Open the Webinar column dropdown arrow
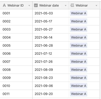This screenshot has height=99, width=101. pyautogui.click(x=96, y=6)
